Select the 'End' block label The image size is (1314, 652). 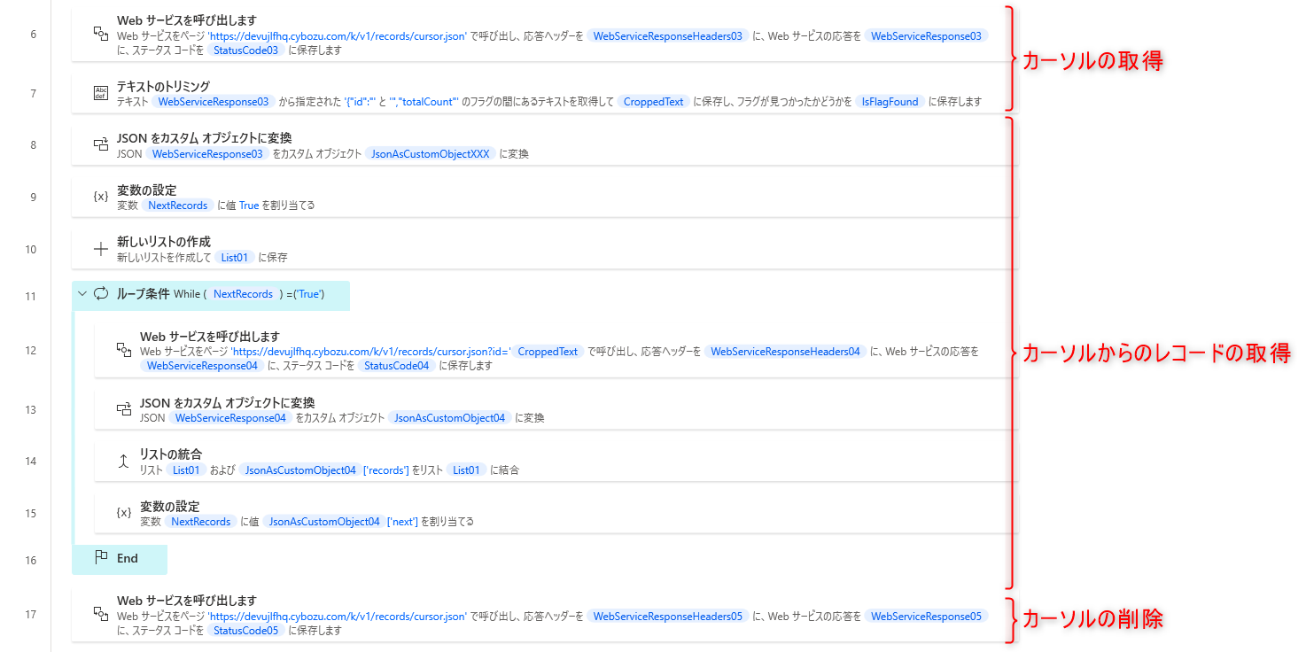(128, 559)
